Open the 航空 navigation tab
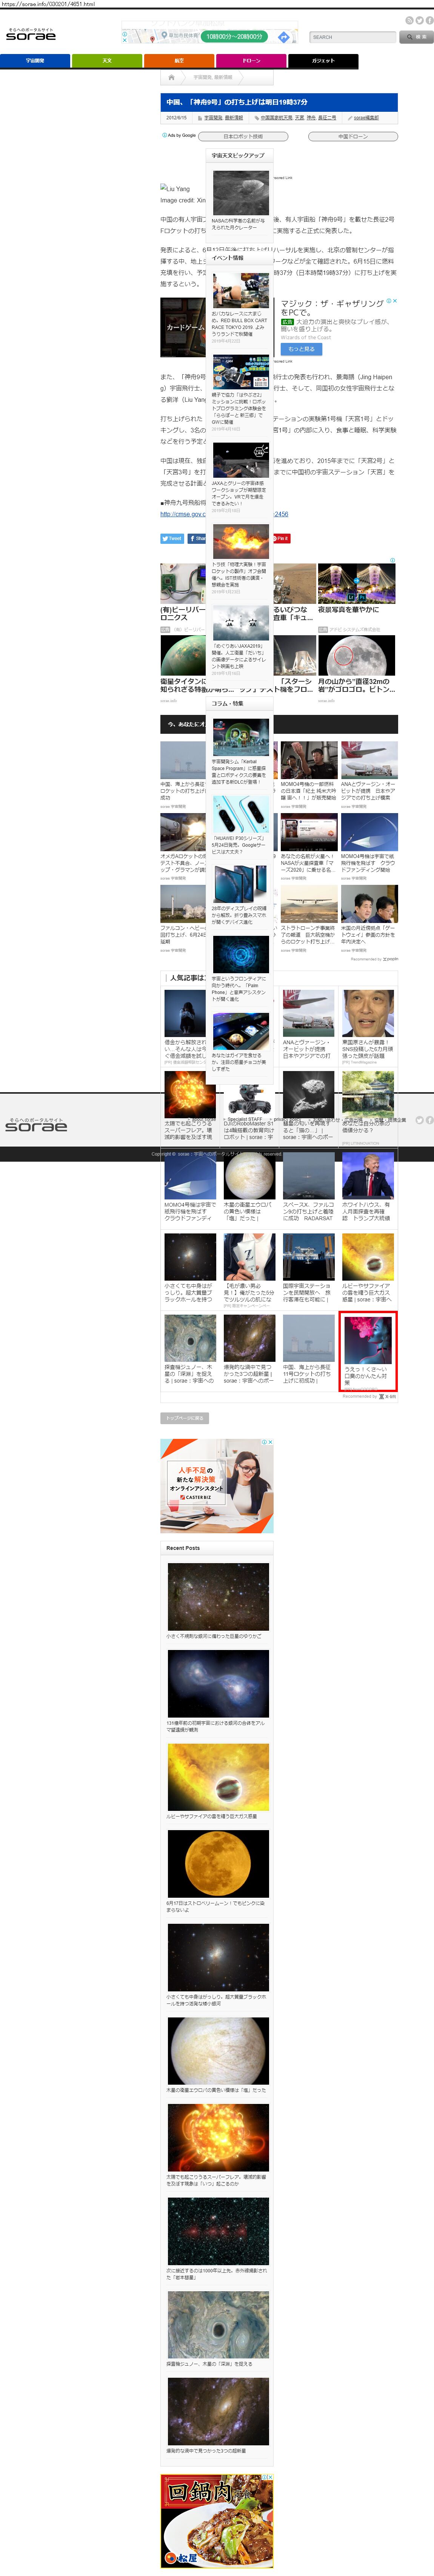 point(179,61)
